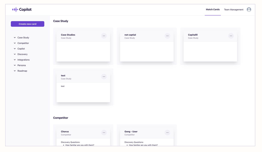Open options menu for Gong - User card
The height and width of the screenshot is (152, 262).
point(167,133)
